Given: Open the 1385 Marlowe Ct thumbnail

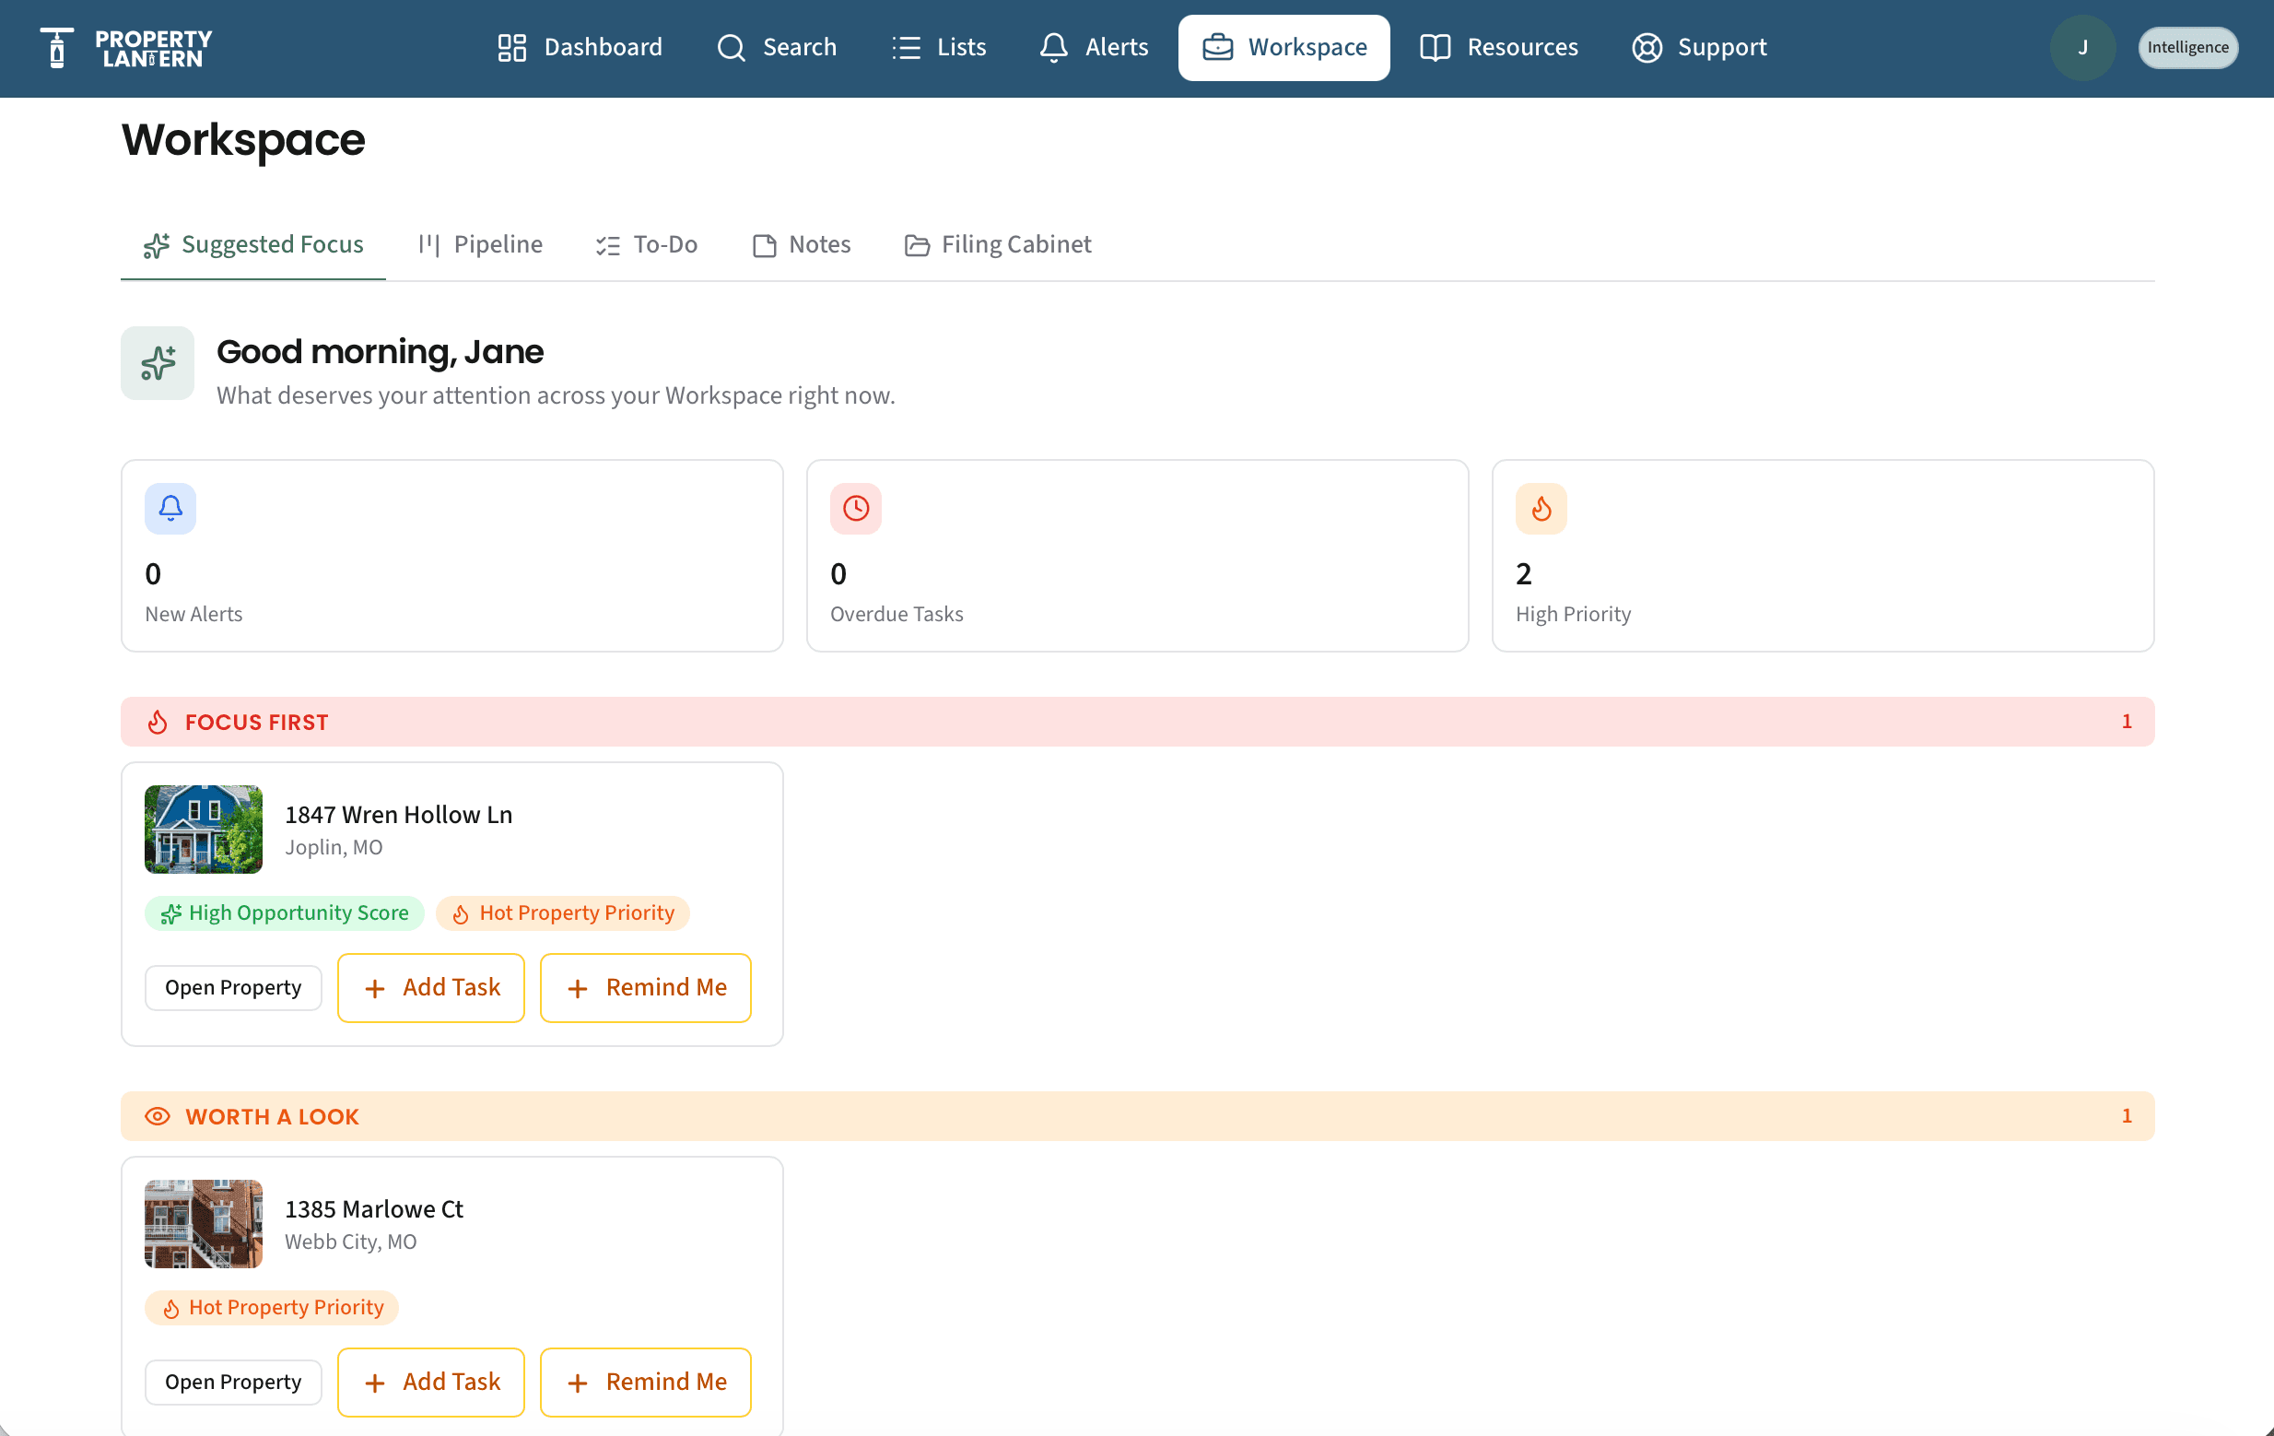Looking at the screenshot, I should pos(203,1224).
